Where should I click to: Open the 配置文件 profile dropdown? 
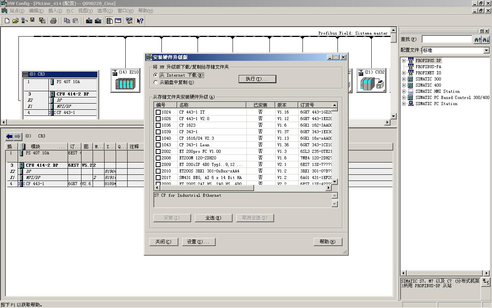click(x=486, y=50)
